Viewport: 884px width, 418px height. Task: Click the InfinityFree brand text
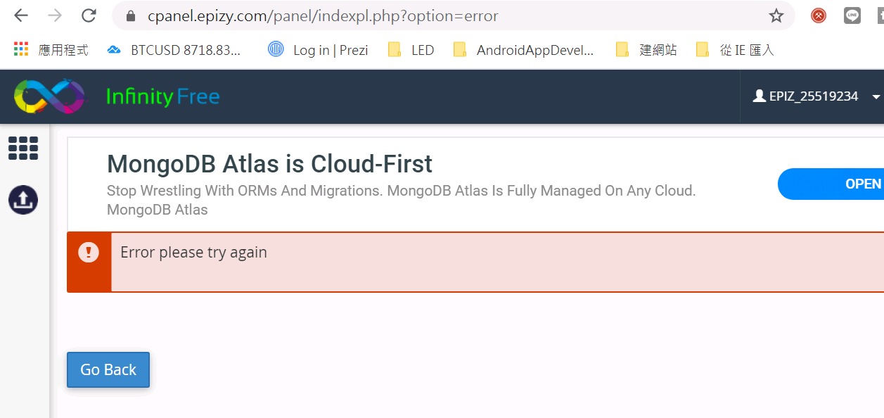point(162,96)
